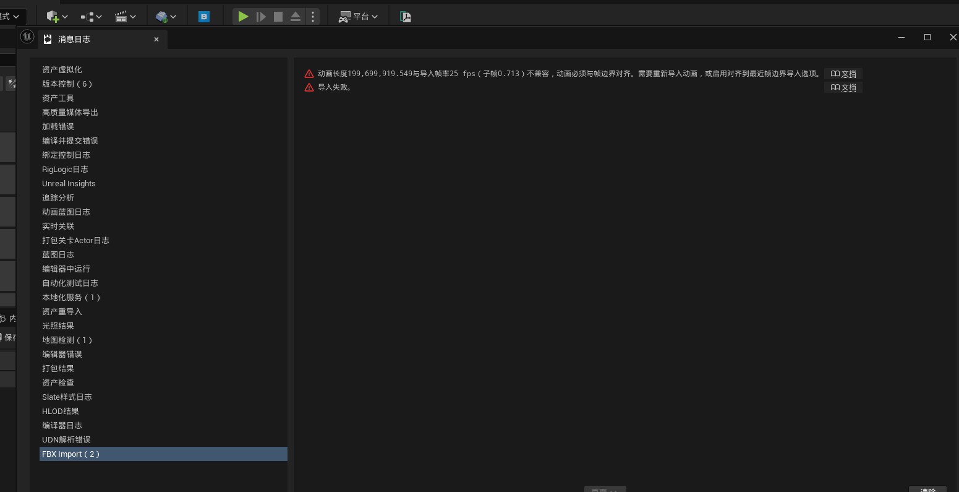
Task: Select 地图检测 (1) log category
Action: pyautogui.click(x=67, y=340)
